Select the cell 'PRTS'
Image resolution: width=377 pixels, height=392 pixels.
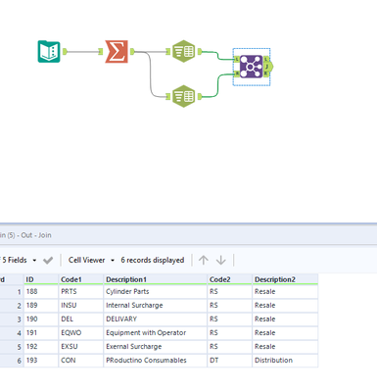(81, 291)
